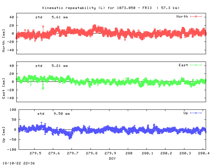Click the plot title 'Kinematic repeatability (L)'
Viewport: 213px width, 165px height.
pos(74,8)
